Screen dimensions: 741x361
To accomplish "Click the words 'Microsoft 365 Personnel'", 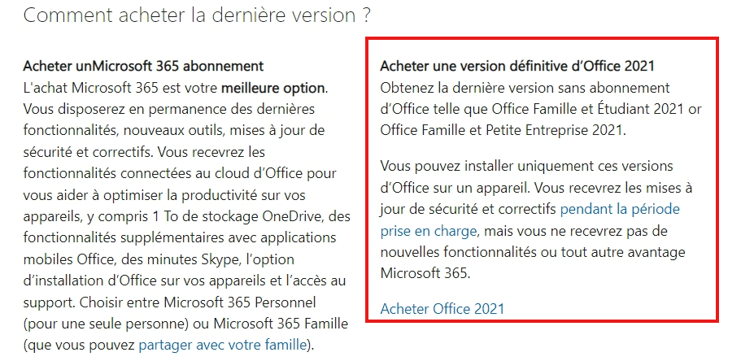I will coord(238,302).
